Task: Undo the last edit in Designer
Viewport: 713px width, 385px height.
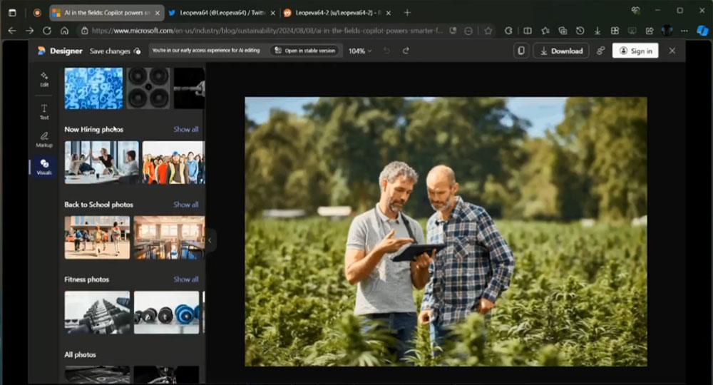Action: click(386, 51)
